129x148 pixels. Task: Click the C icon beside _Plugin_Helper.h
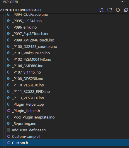click(x=9, y=111)
